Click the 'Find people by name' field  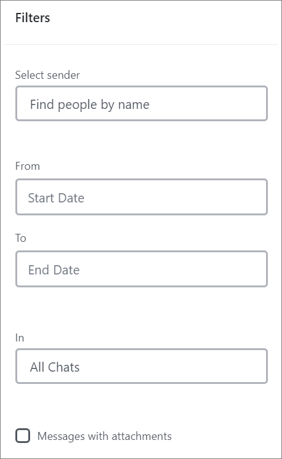coord(141,103)
